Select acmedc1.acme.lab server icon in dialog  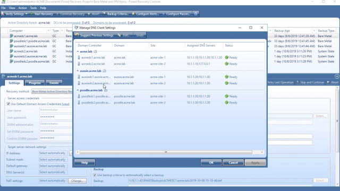coord(79,58)
